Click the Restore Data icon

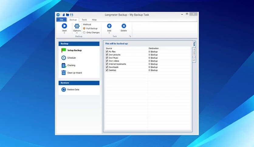pyautogui.click(x=64, y=90)
